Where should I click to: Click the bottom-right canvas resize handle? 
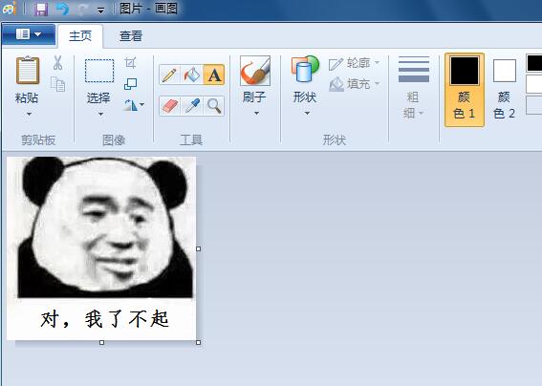pos(199,342)
